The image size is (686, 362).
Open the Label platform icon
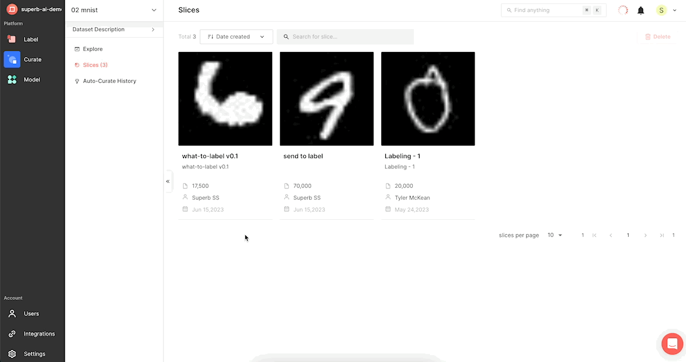coord(12,39)
